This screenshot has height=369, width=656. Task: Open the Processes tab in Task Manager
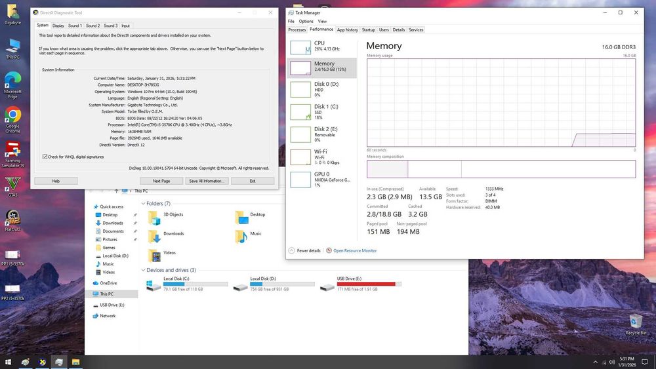297,30
